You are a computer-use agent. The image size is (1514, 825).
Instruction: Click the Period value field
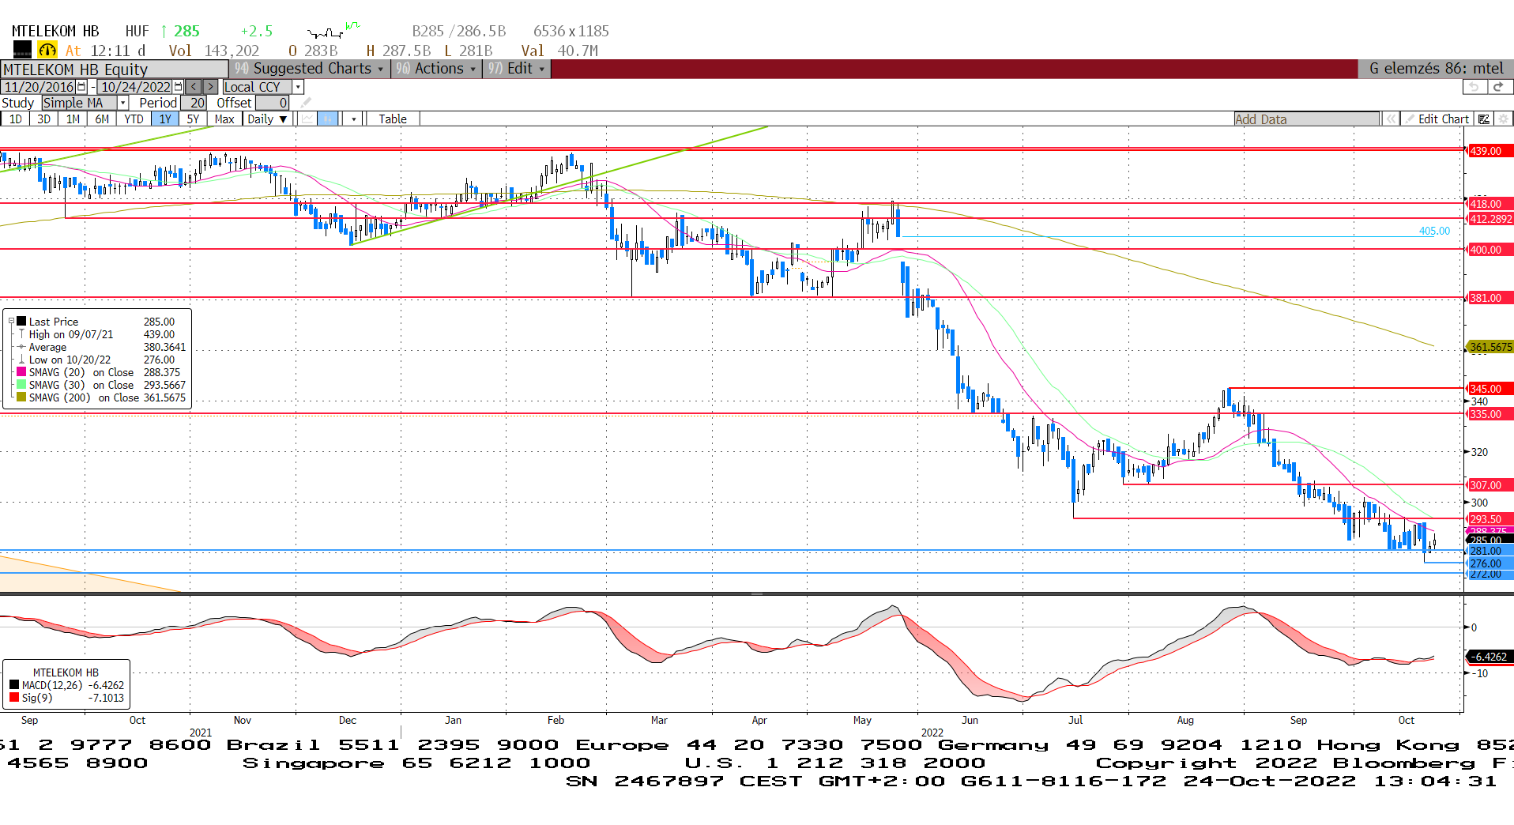[195, 103]
